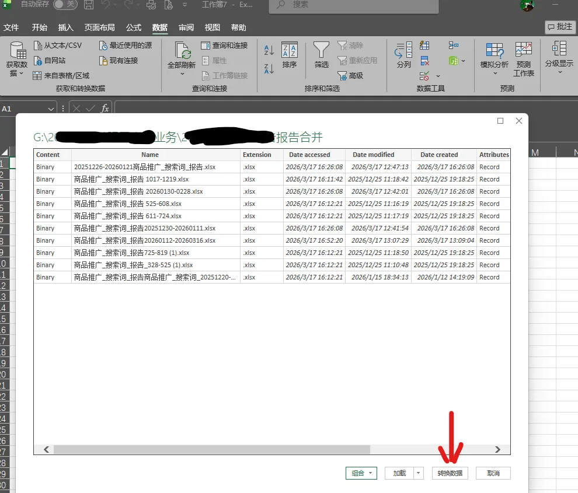Screen dimensions: 578x493
Task: Click the Transform Data (转换数据) button
Action: 450,473
